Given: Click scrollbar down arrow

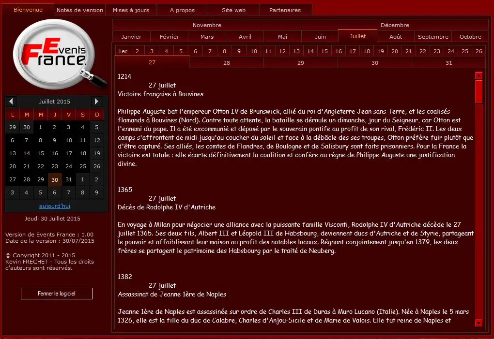Looking at the screenshot, I should coord(479,323).
